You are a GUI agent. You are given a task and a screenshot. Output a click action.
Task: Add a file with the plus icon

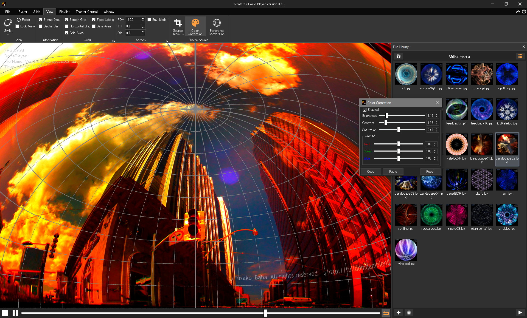point(399,313)
